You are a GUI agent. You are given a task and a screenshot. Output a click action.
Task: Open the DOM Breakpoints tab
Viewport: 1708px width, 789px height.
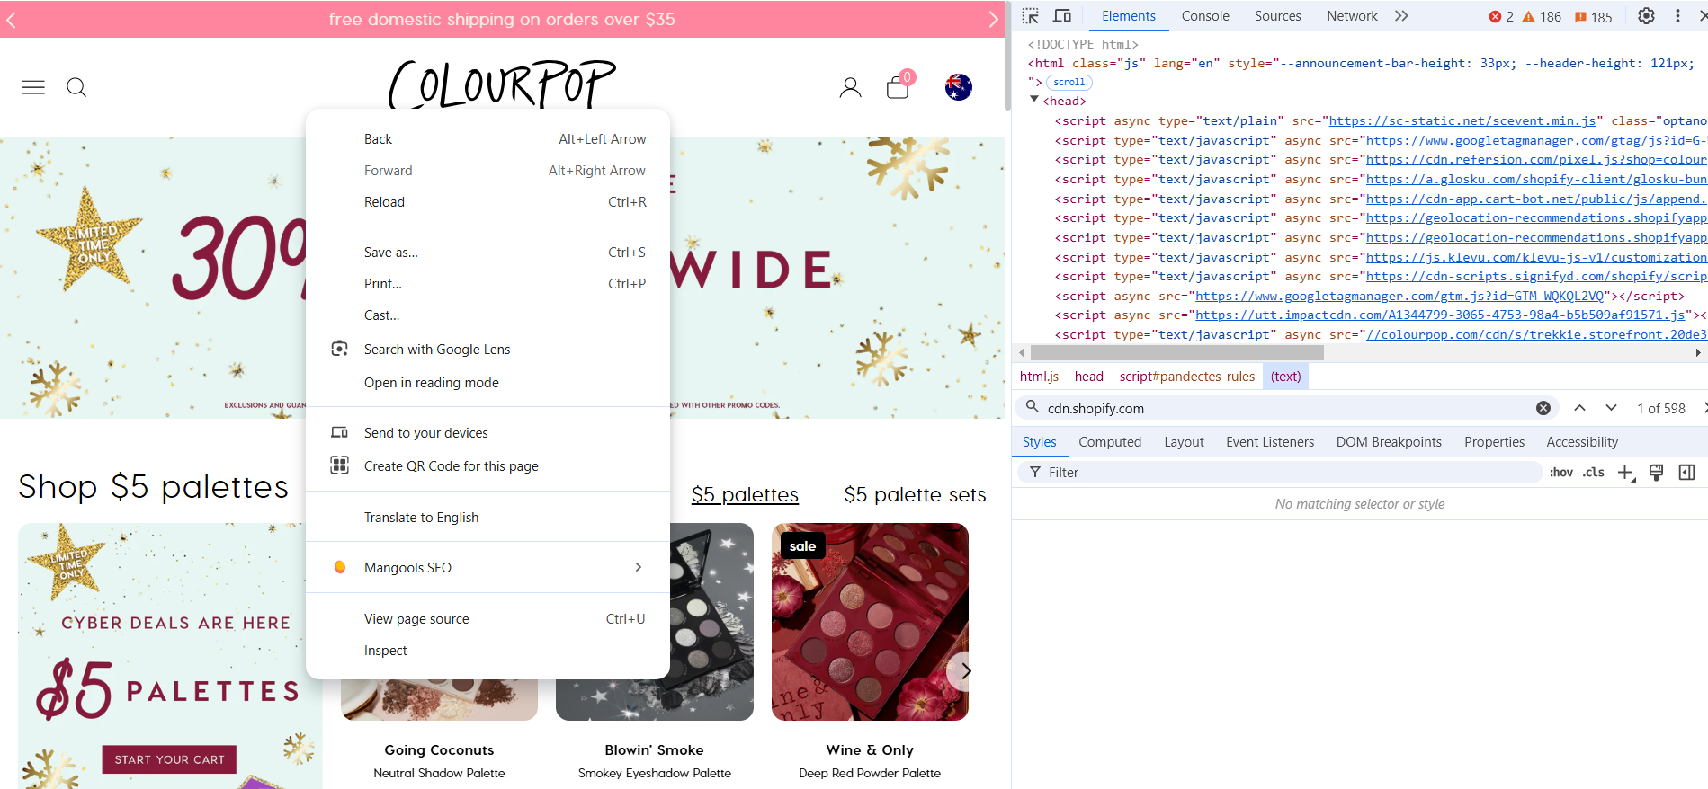point(1389,442)
